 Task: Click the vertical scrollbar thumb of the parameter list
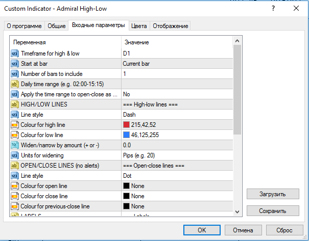[237, 90]
